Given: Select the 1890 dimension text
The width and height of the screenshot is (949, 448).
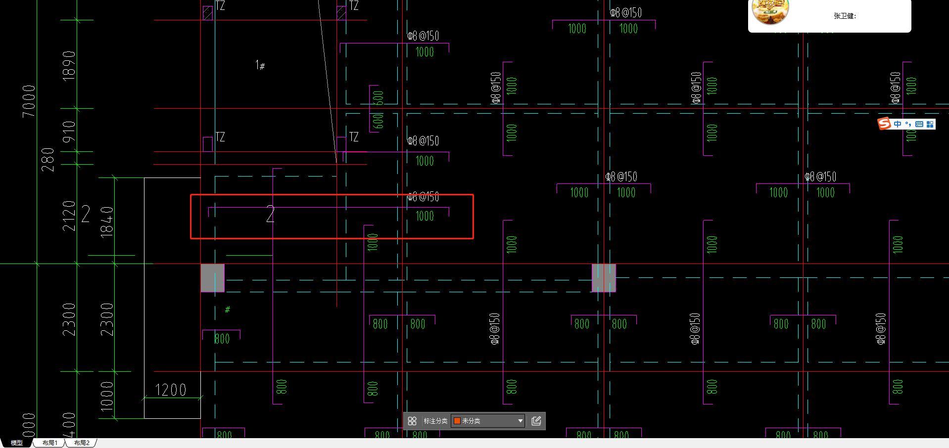Looking at the screenshot, I should [69, 65].
